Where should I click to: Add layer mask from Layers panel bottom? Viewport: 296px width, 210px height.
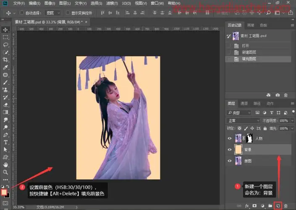pos(254,206)
